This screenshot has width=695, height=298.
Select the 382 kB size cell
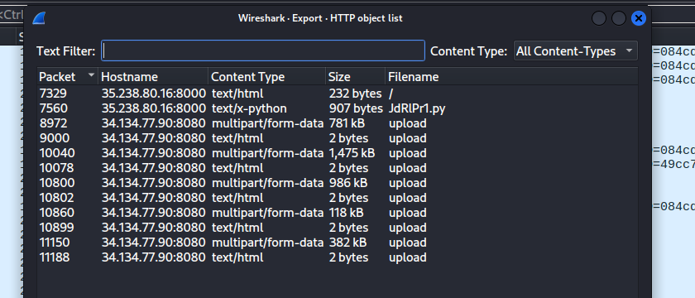pos(347,242)
